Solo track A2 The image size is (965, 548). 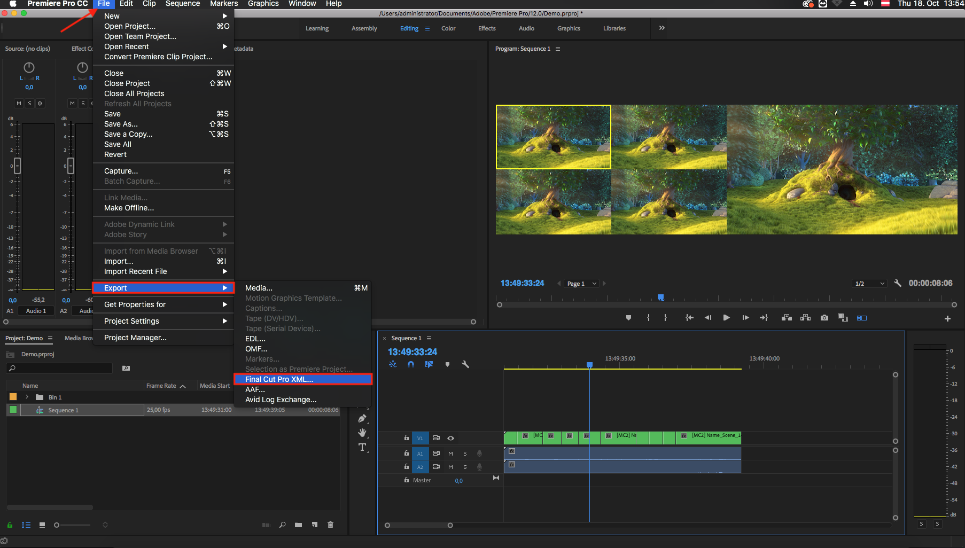tap(465, 467)
